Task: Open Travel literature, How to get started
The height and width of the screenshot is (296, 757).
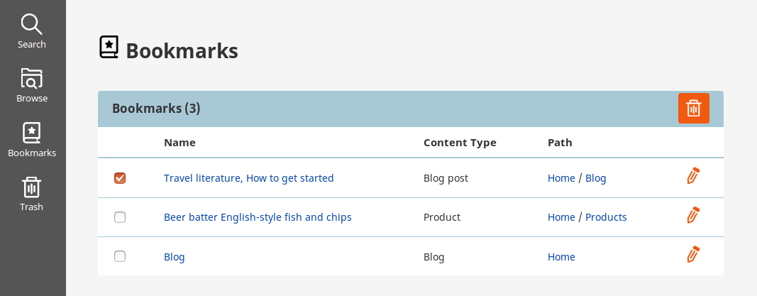Action: point(248,178)
